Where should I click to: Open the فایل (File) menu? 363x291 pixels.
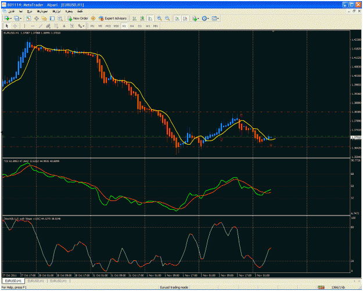click(12, 11)
